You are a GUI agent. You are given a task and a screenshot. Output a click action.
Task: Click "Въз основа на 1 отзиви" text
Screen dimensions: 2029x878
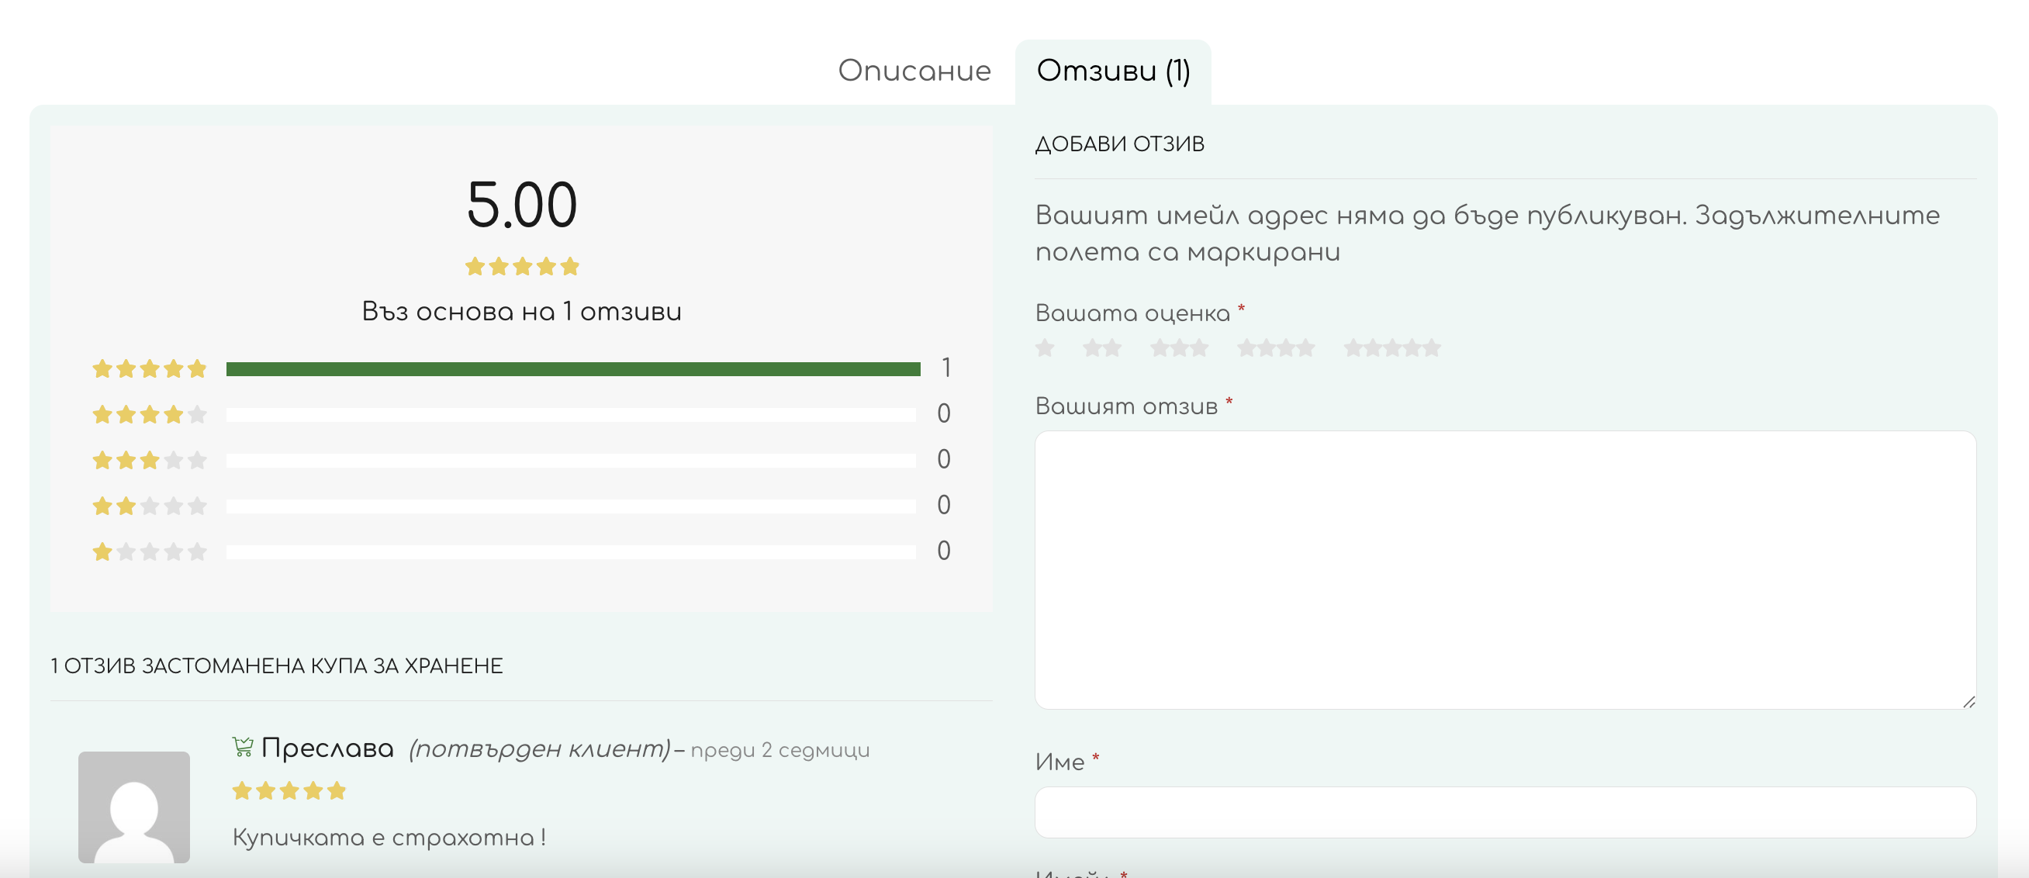coord(521,312)
